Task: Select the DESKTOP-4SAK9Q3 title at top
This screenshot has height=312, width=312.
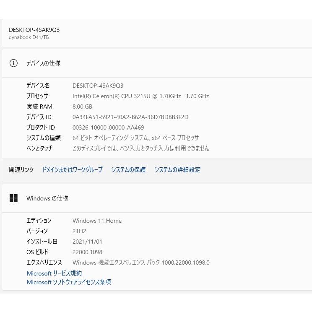Action: click(34, 30)
